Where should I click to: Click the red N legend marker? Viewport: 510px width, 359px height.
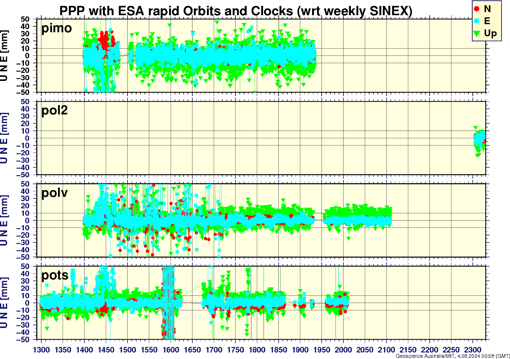tap(477, 9)
